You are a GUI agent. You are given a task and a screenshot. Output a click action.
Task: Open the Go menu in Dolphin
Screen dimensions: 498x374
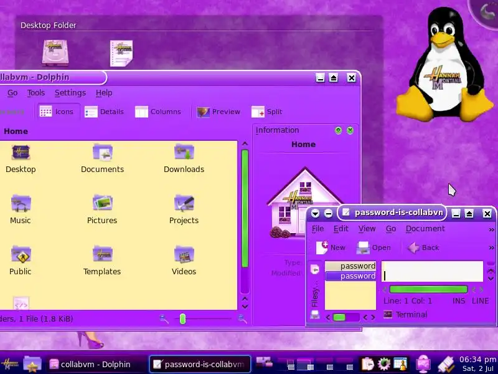(x=12, y=93)
